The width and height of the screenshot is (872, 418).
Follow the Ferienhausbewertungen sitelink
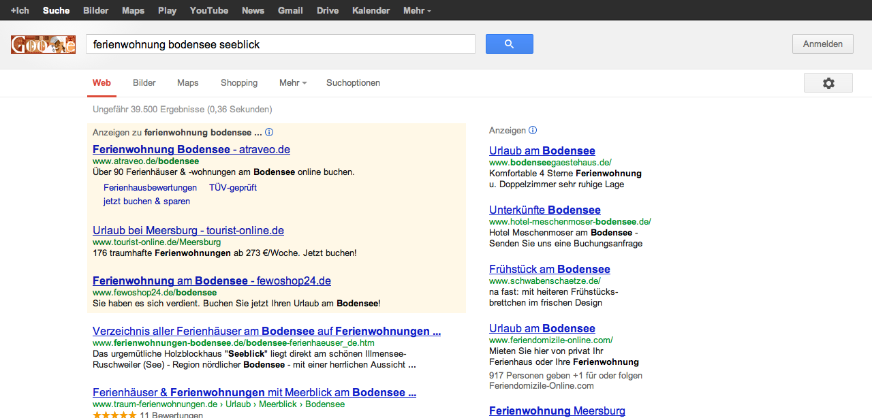click(150, 187)
